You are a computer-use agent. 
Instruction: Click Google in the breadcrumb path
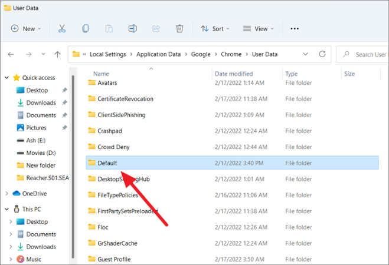pos(201,54)
